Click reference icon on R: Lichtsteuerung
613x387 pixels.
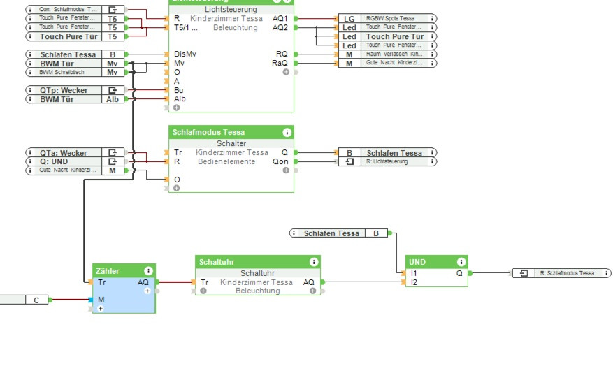tap(349, 161)
